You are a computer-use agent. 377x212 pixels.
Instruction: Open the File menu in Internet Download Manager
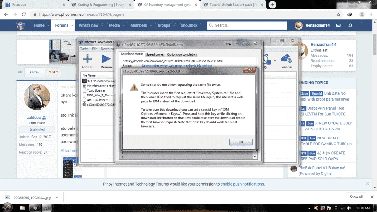tap(95, 49)
